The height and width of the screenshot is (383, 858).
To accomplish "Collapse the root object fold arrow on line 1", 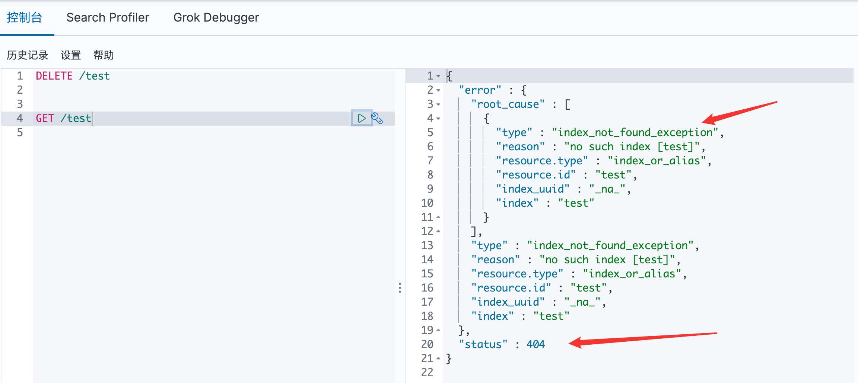I will pyautogui.click(x=438, y=76).
